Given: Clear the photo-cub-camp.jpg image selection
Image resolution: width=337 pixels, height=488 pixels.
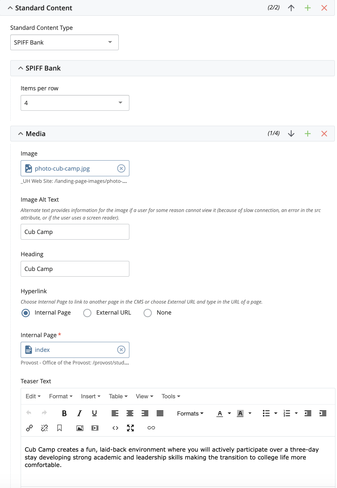Looking at the screenshot, I should click(121, 168).
